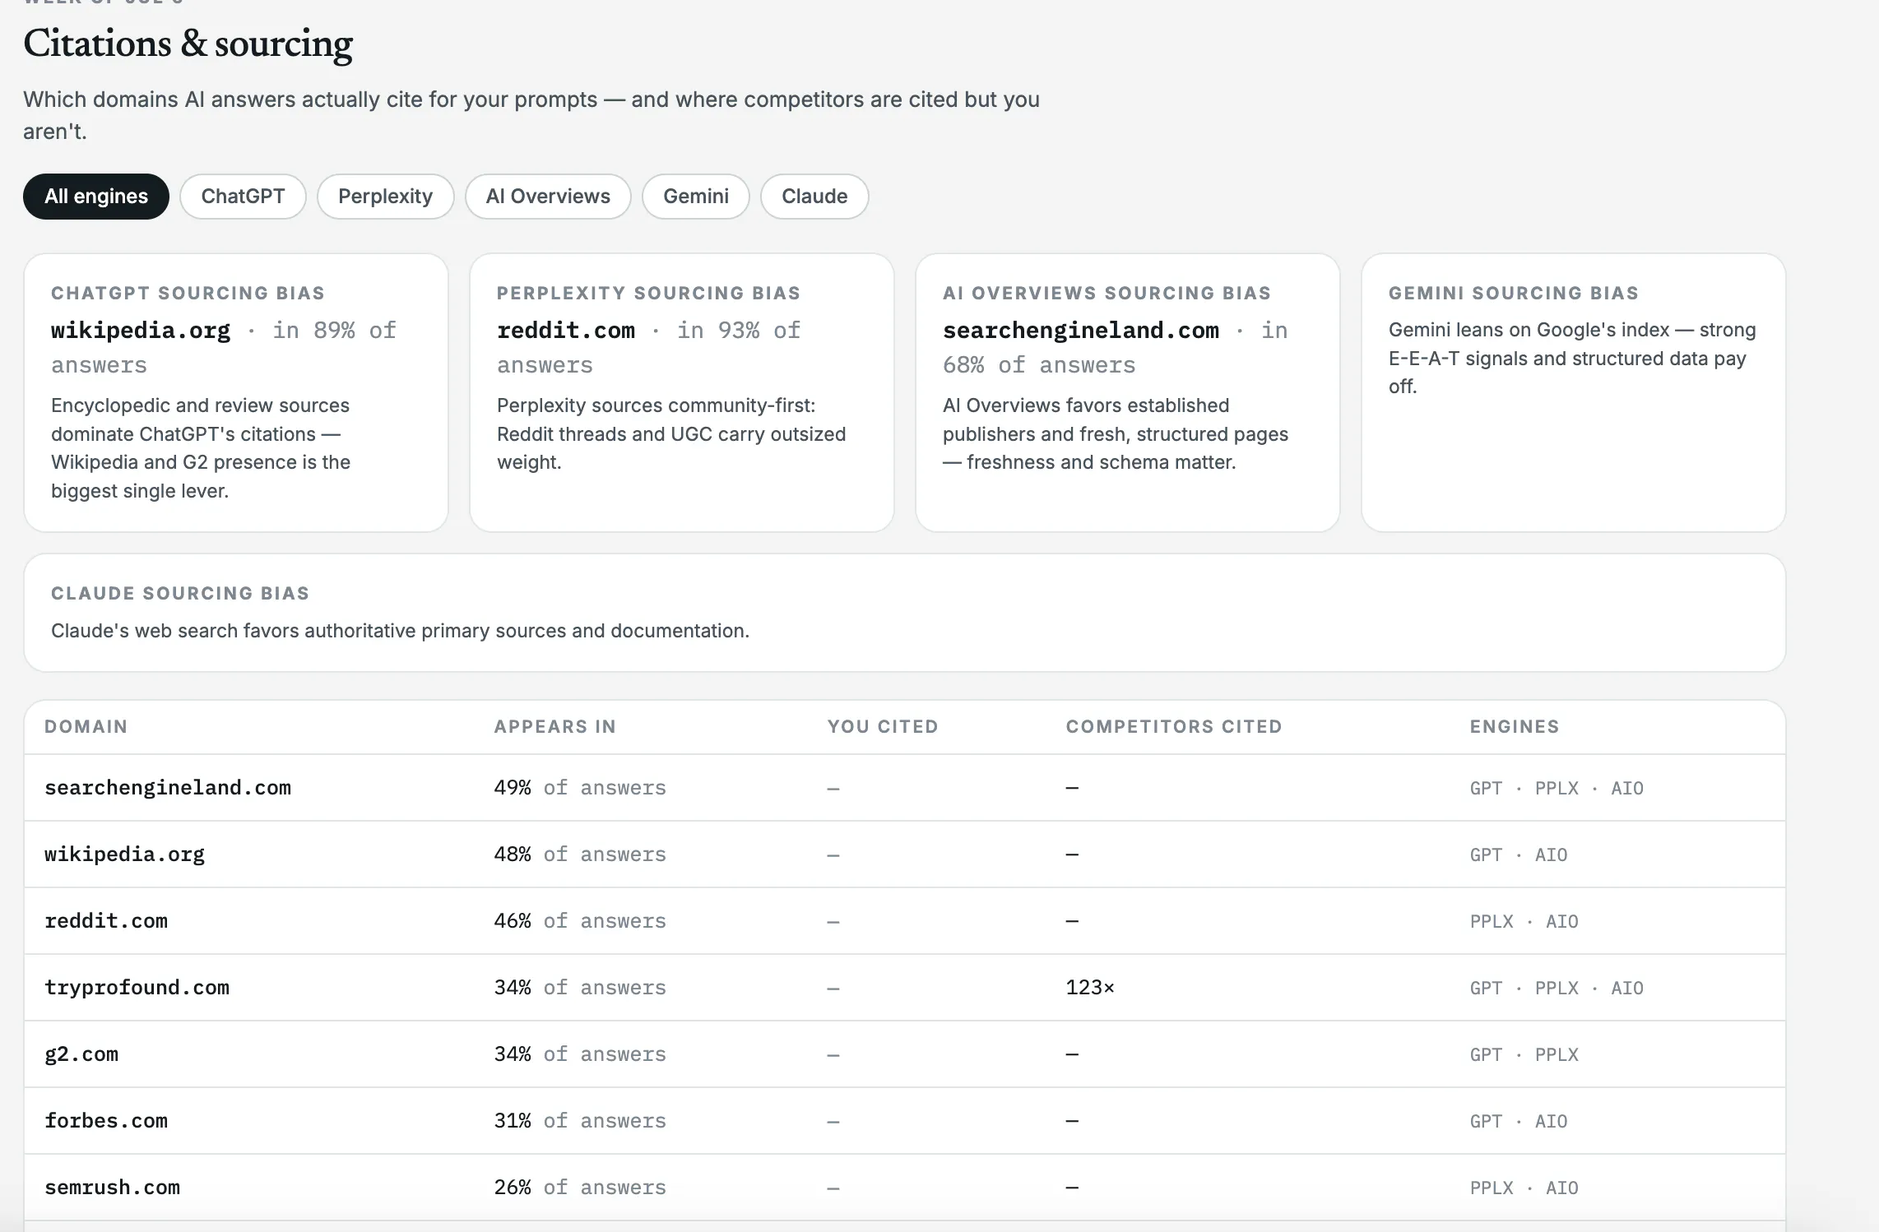Show AI Overviews citations only
This screenshot has height=1232, width=1879.
click(x=548, y=197)
